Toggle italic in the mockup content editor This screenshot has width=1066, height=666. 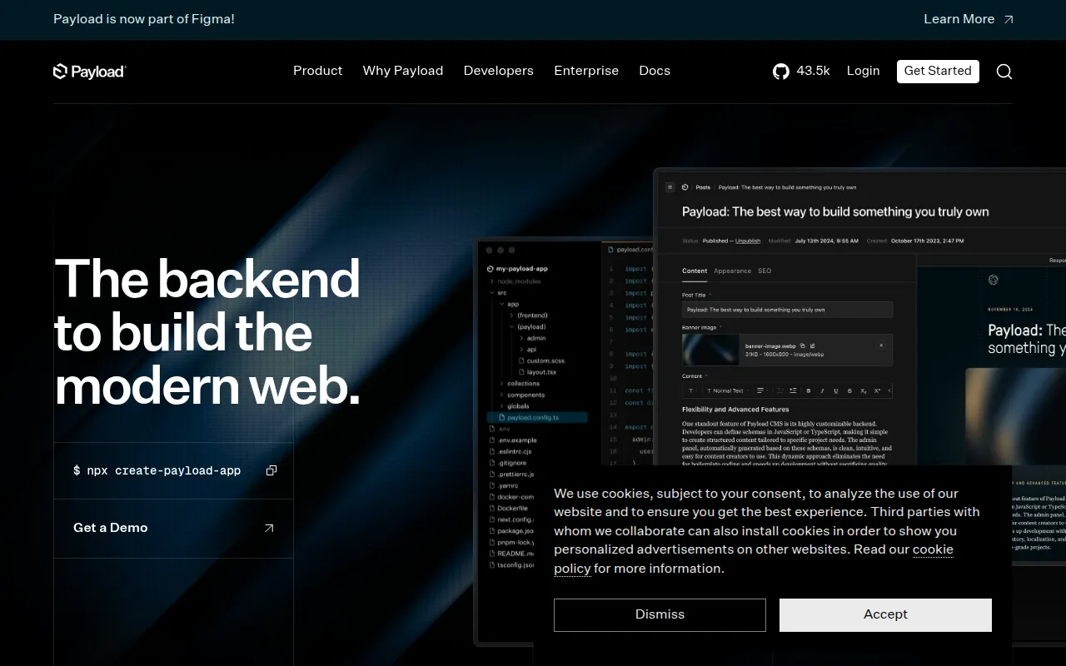coord(822,390)
